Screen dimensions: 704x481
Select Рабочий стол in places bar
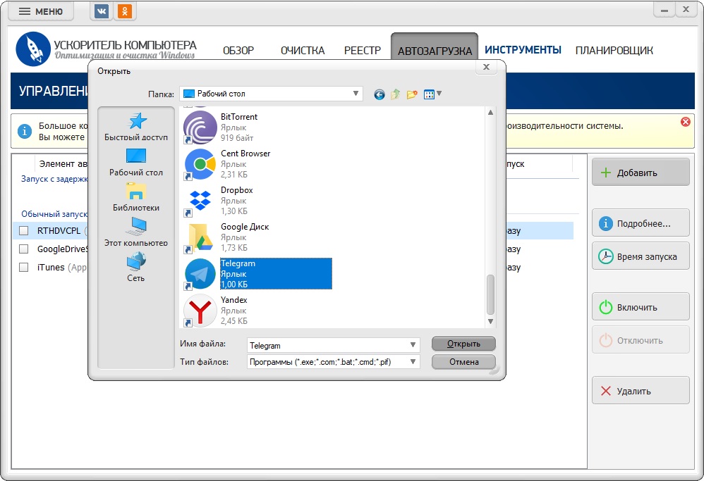tap(136, 162)
